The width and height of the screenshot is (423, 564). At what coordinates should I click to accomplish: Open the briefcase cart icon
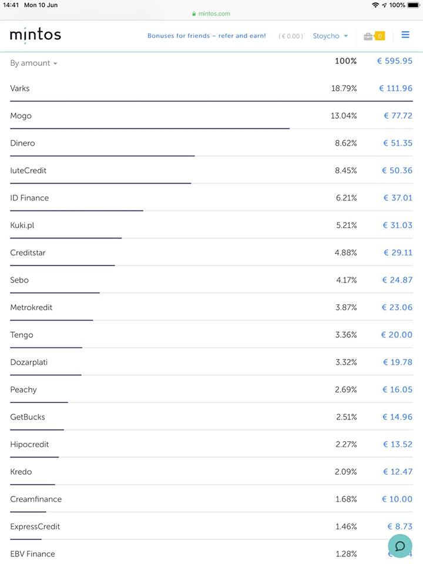[368, 36]
